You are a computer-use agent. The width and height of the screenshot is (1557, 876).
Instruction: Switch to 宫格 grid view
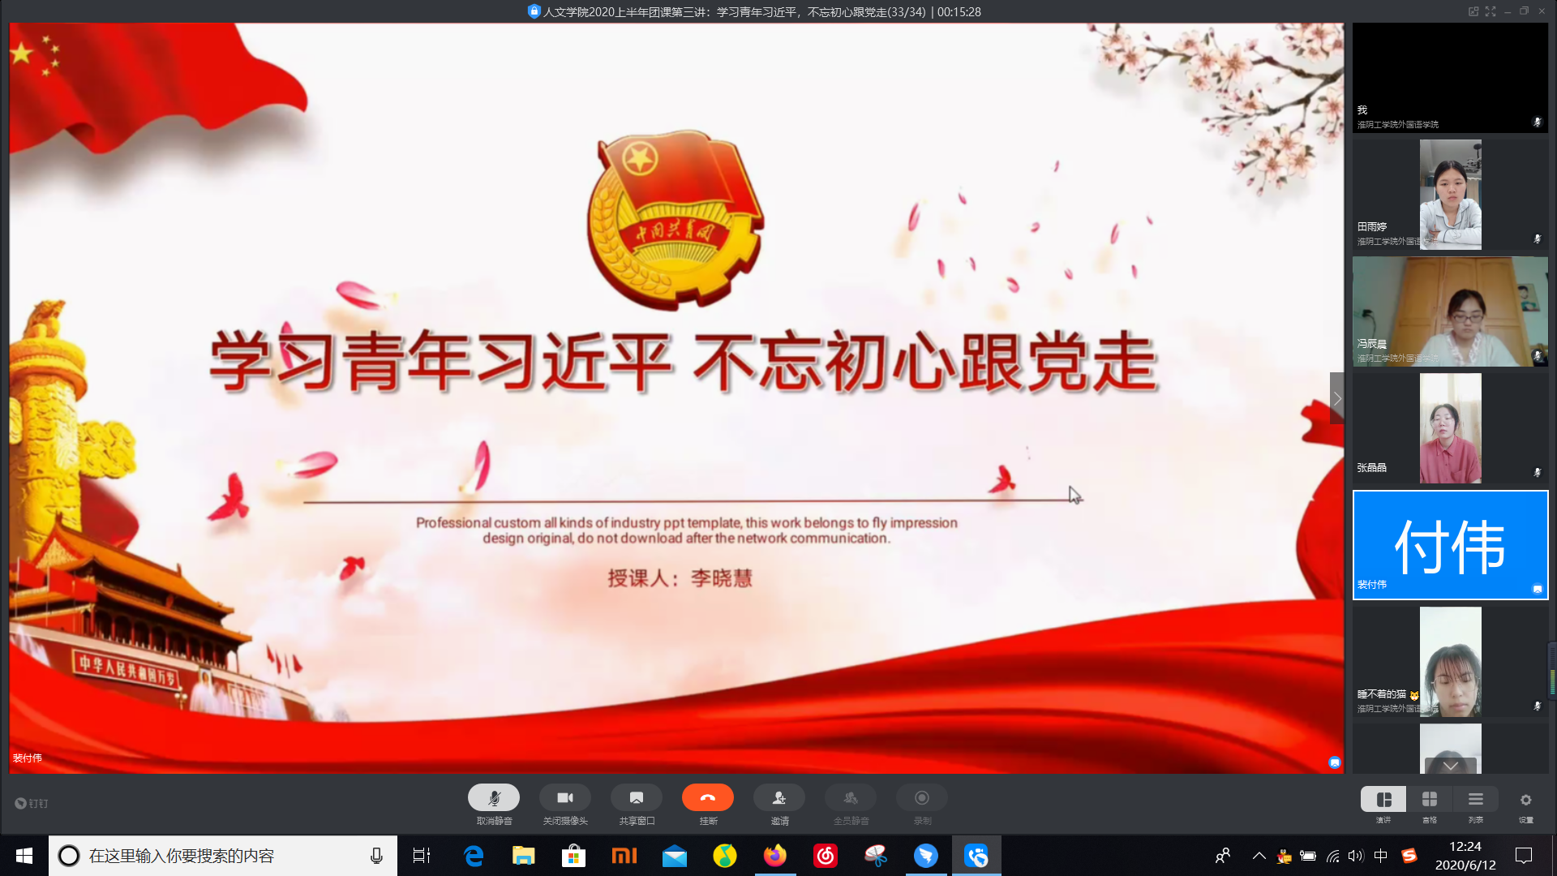[1430, 800]
